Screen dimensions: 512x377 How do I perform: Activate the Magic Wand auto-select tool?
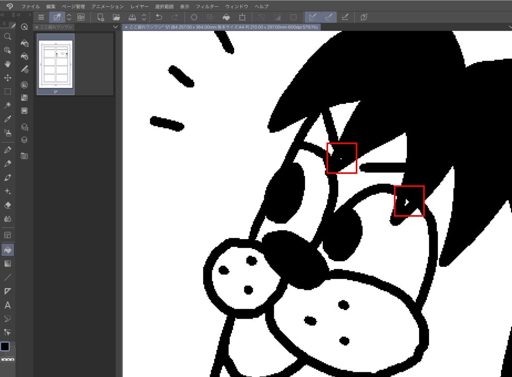[x=8, y=105]
